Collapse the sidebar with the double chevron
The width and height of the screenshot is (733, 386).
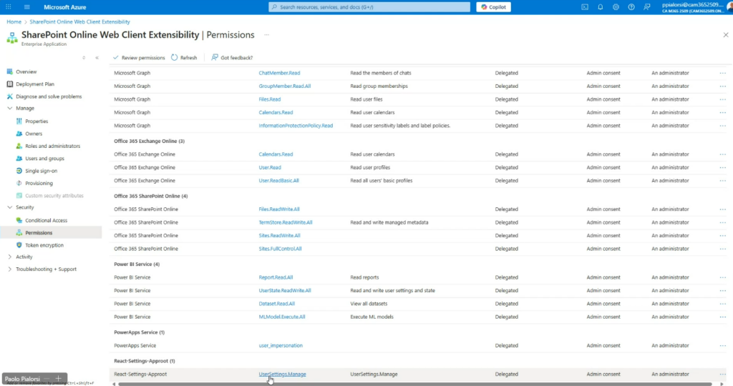click(x=97, y=58)
